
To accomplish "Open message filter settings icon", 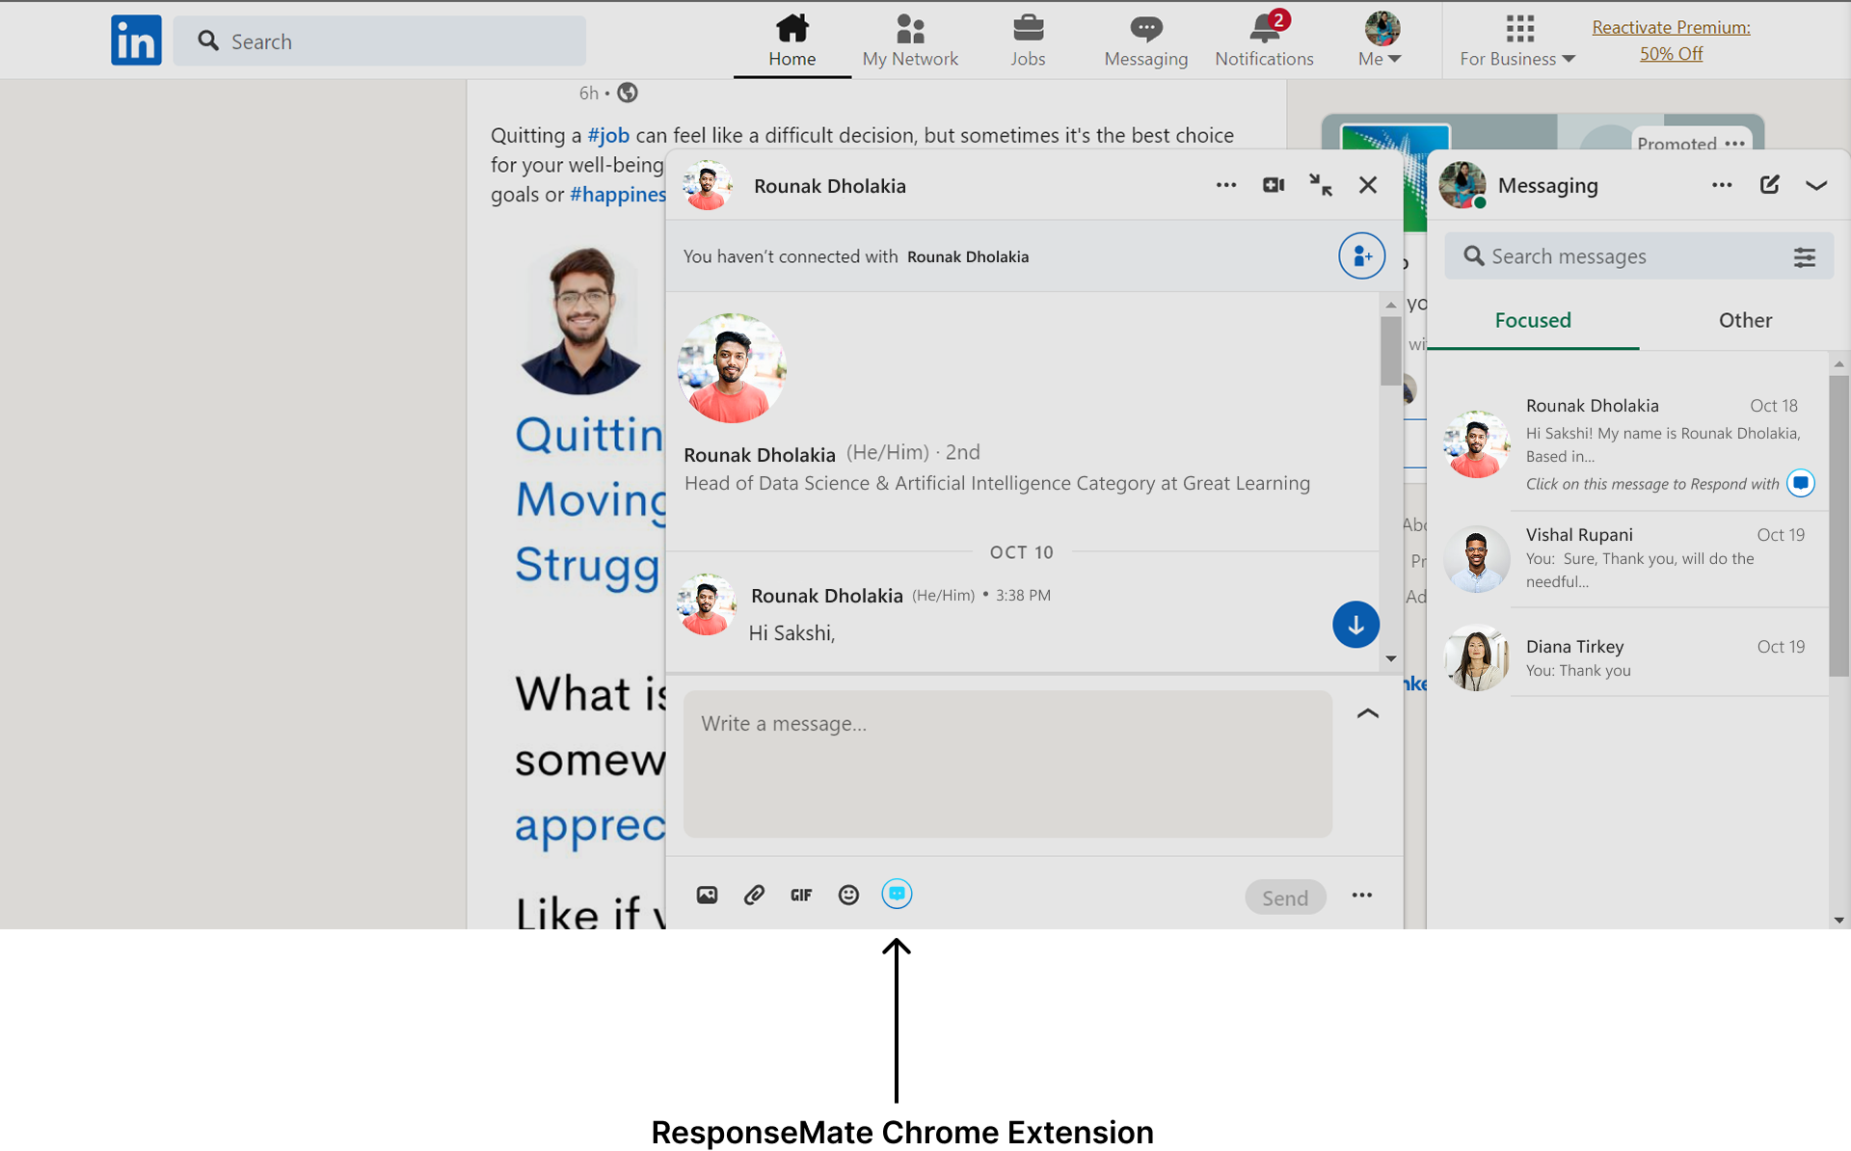I will click(1805, 256).
